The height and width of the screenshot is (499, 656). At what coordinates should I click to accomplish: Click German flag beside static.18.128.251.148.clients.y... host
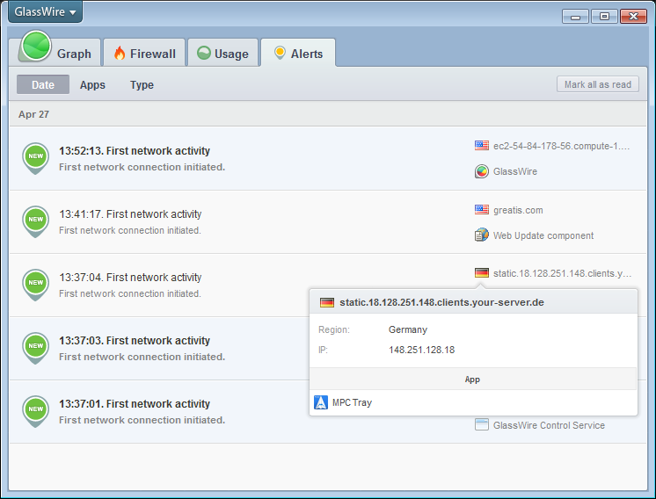point(482,273)
